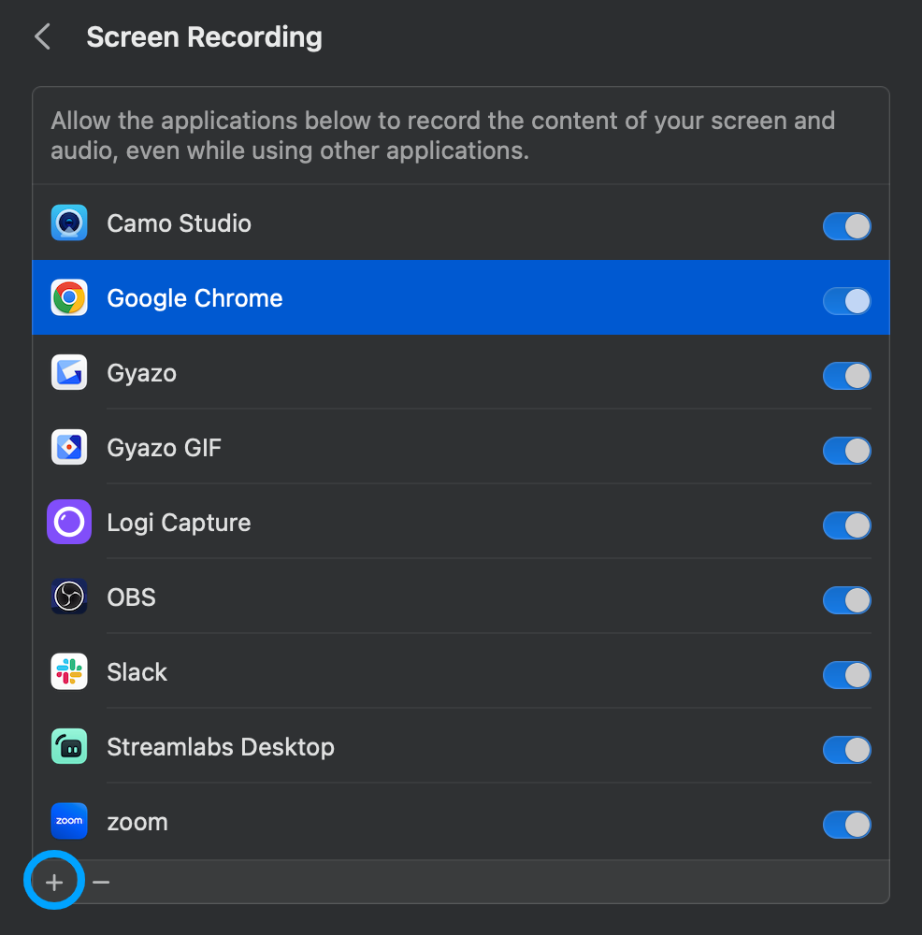Click the Camo Studio app icon

pyautogui.click(x=68, y=223)
